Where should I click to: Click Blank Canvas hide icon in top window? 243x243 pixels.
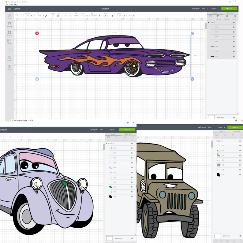point(234,118)
